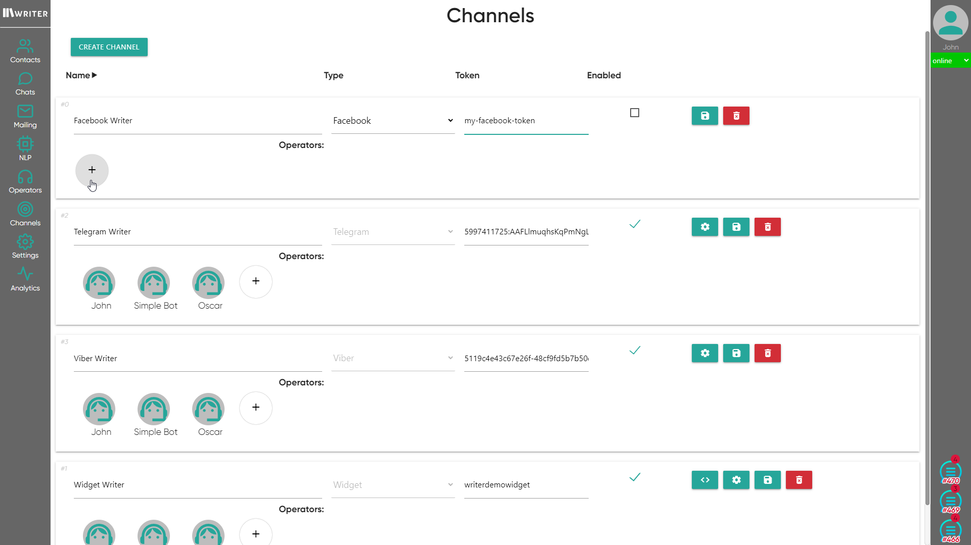Edit the writerdemowidget token field

point(526,485)
